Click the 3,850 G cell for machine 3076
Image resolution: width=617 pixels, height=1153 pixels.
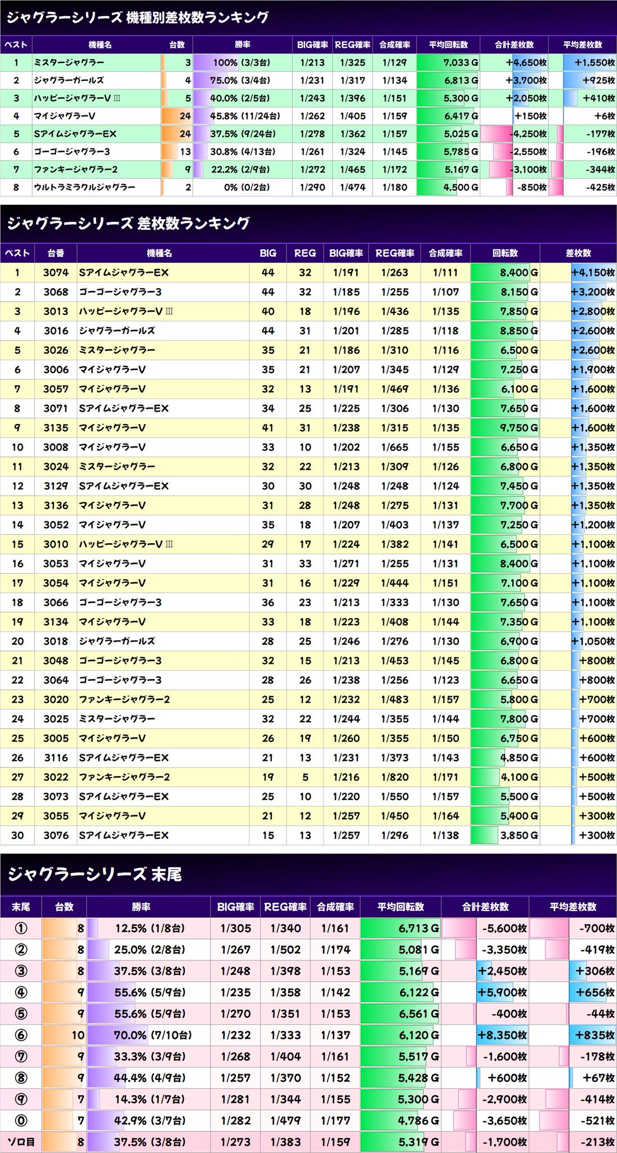tap(504, 835)
